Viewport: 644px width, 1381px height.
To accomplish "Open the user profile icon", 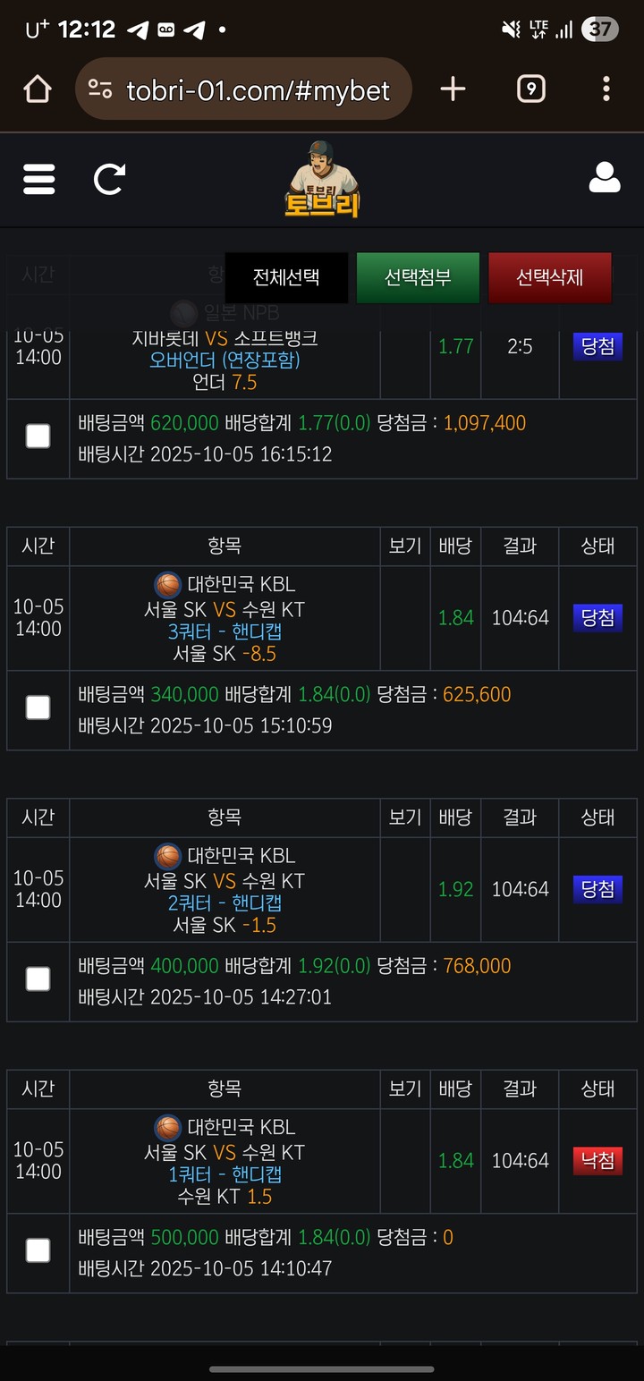I will pos(605,178).
